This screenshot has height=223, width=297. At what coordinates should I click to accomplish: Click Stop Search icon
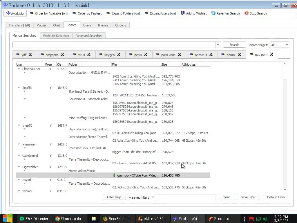246,13
